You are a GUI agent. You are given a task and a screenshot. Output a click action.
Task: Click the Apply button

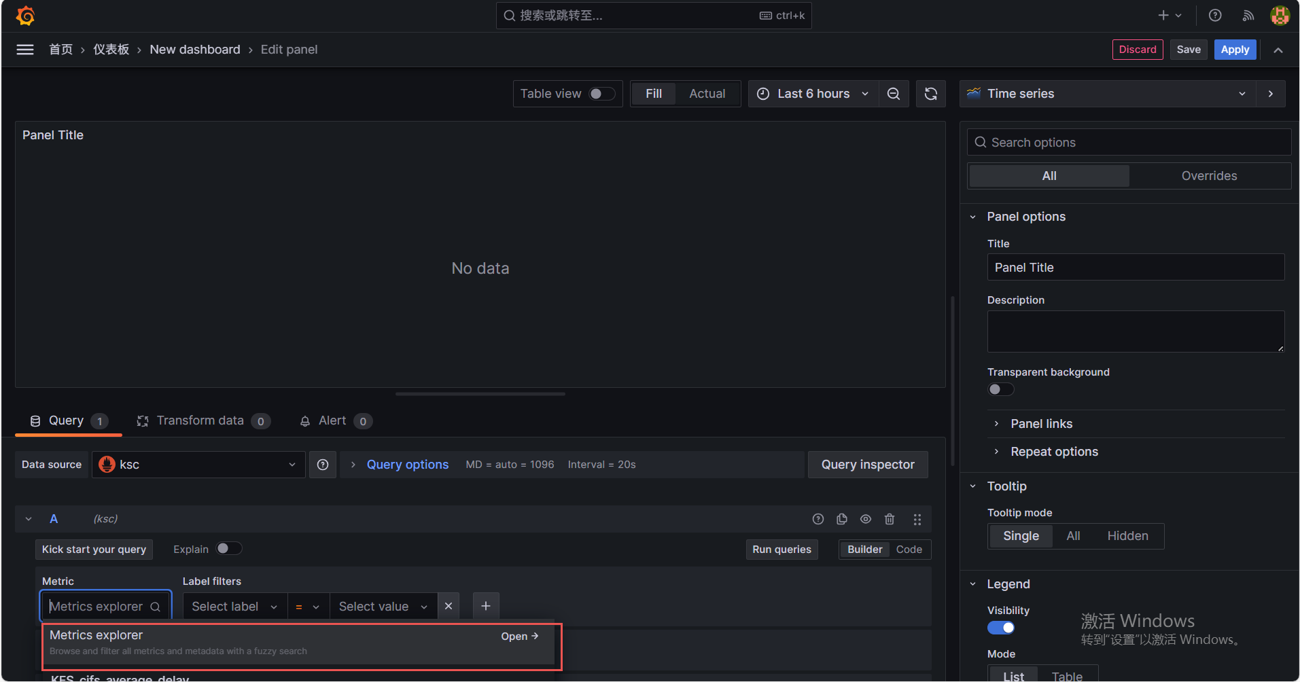pos(1235,50)
